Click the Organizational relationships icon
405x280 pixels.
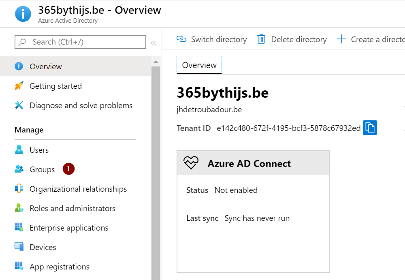pyautogui.click(x=19, y=188)
